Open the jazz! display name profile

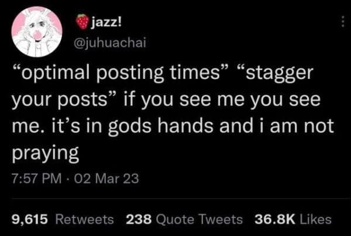pyautogui.click(x=107, y=22)
